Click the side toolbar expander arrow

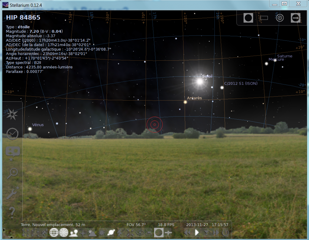pos(4,230)
